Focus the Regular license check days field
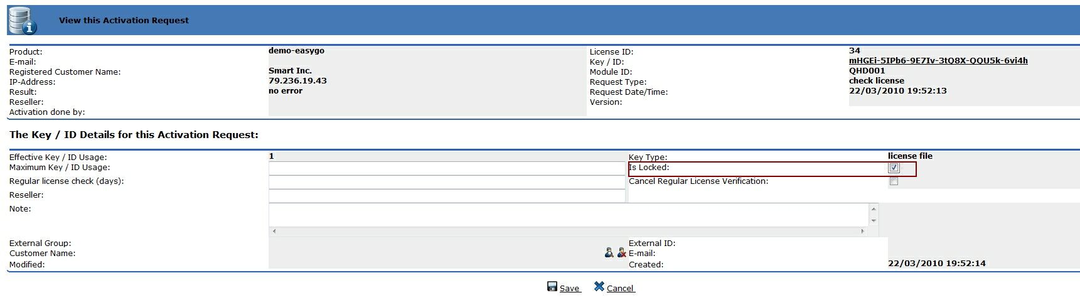This screenshot has height=300, width=1080. point(446,182)
